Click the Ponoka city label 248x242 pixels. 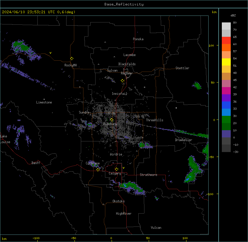pos(138,39)
